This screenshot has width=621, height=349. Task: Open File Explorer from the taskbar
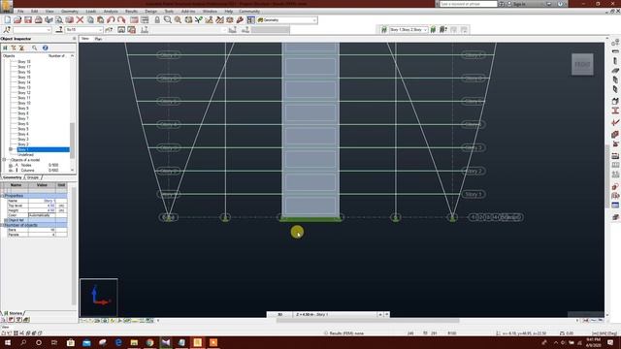134,342
